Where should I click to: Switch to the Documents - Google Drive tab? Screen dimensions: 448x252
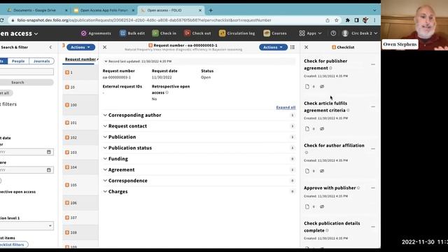(34, 10)
